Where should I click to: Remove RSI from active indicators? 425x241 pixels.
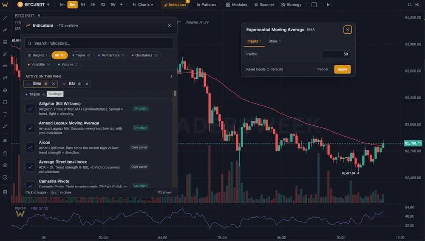tap(87, 84)
